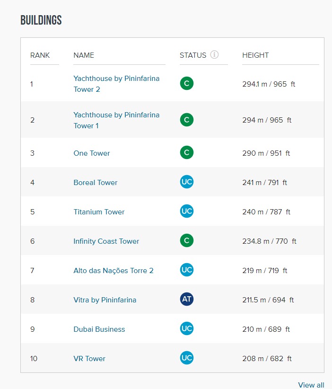
Task: Click the AT status icon for Vitra by Pininfarina
Action: (x=187, y=299)
